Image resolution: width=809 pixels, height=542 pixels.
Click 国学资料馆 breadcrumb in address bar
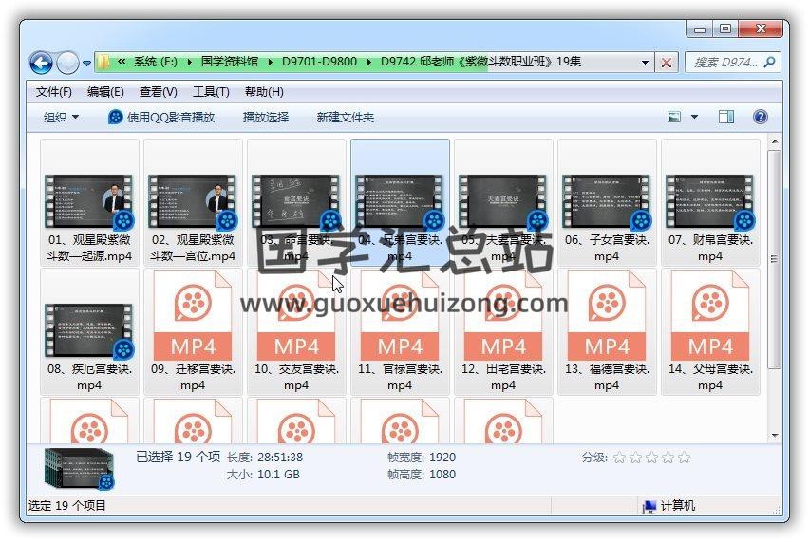click(x=230, y=62)
